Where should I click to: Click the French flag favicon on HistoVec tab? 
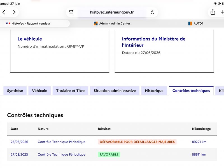[x=8, y=24]
